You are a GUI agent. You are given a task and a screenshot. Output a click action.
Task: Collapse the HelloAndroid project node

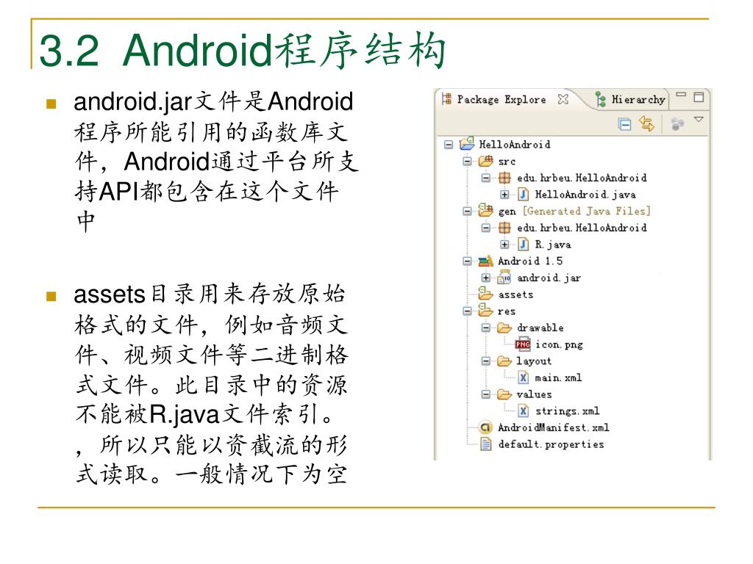pyautogui.click(x=449, y=145)
